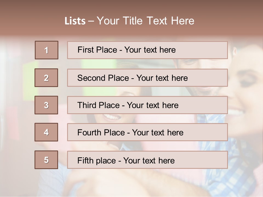263x197 pixels.
Task: Click 'Your text here' in Second Place row
Action: tap(162, 78)
